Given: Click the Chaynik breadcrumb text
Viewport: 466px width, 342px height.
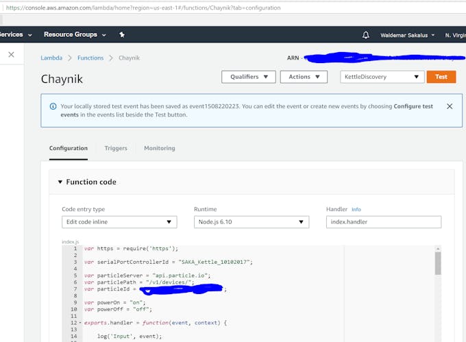Looking at the screenshot, I should pos(129,58).
